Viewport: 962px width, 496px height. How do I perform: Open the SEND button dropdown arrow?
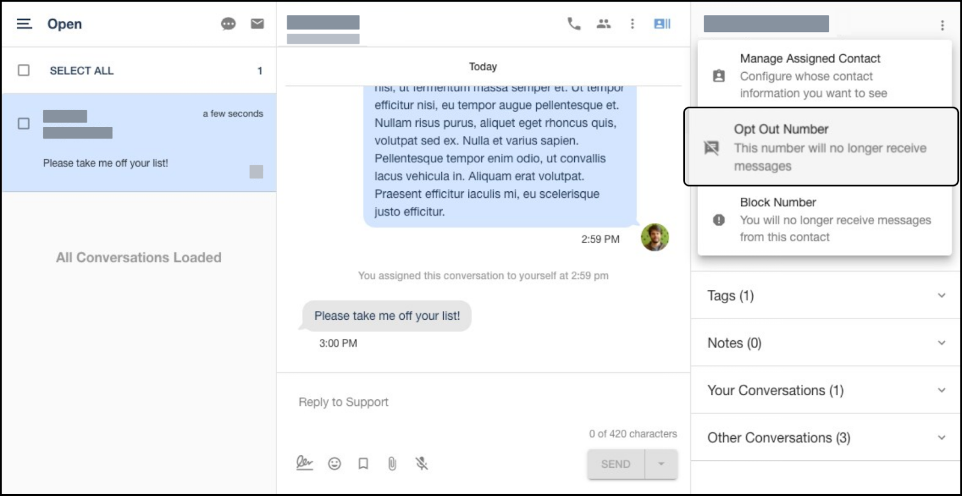[660, 464]
